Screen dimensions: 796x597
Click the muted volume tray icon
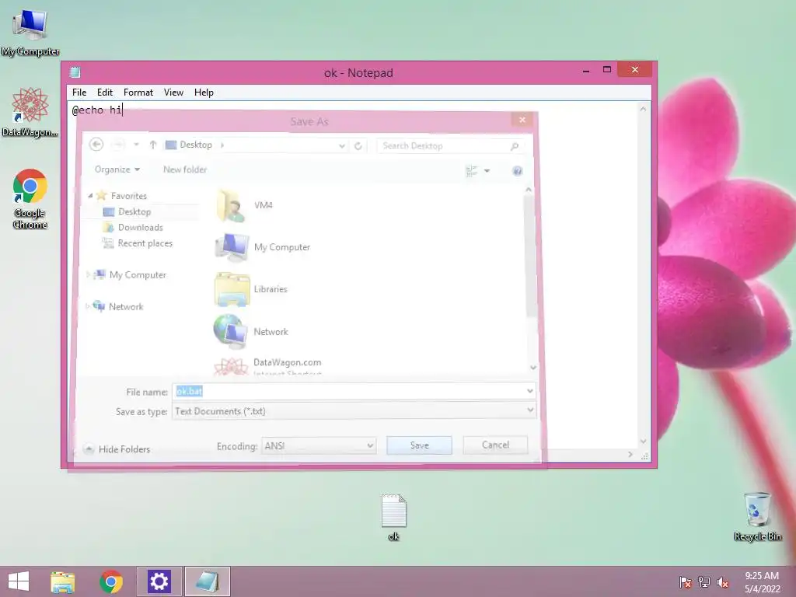[x=723, y=582]
